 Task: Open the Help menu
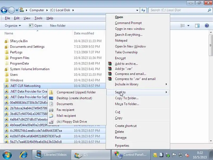click(50, 18)
